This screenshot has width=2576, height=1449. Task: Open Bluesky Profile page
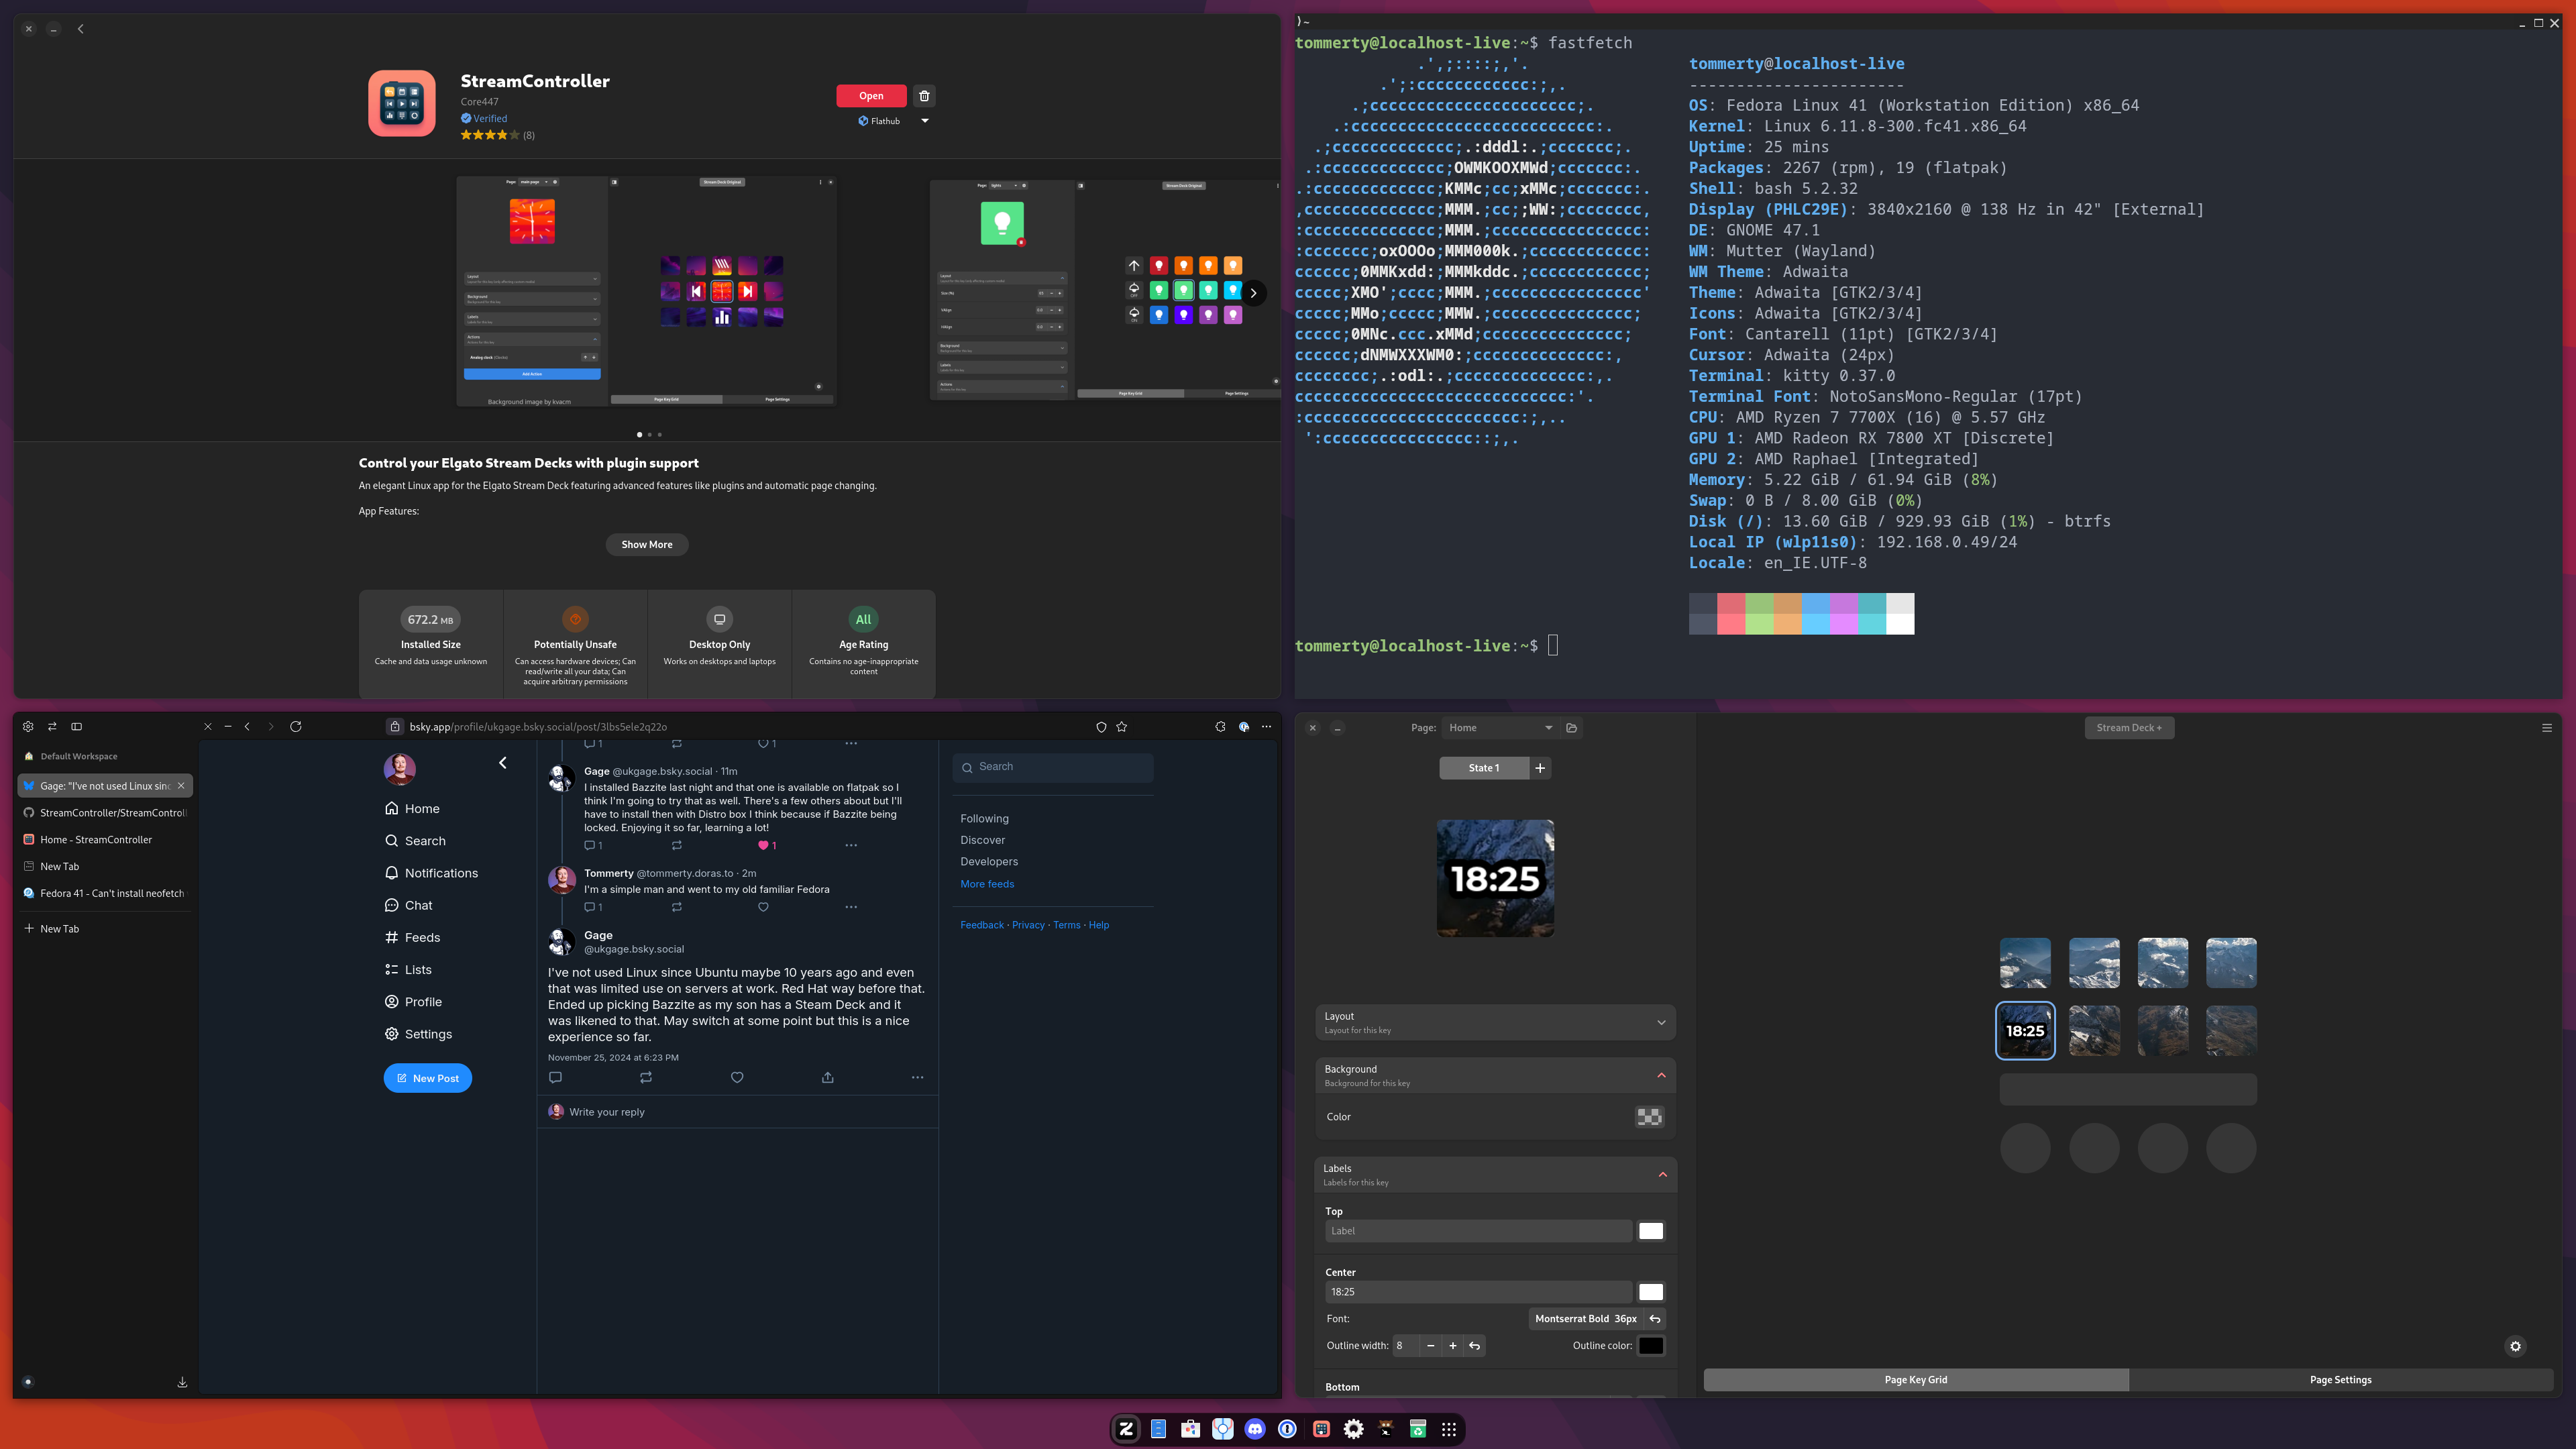pos(413,1002)
